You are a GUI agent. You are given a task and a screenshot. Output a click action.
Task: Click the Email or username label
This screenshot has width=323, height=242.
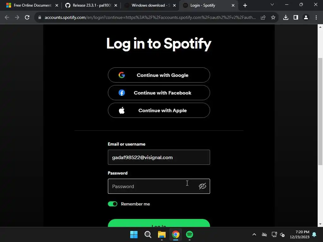pos(126,144)
